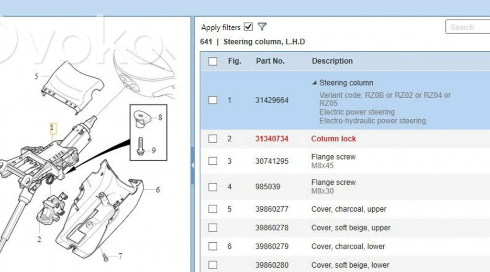Tick the checkbox for Column lock row
Viewport: 490px width, 272px height.
tap(213, 139)
